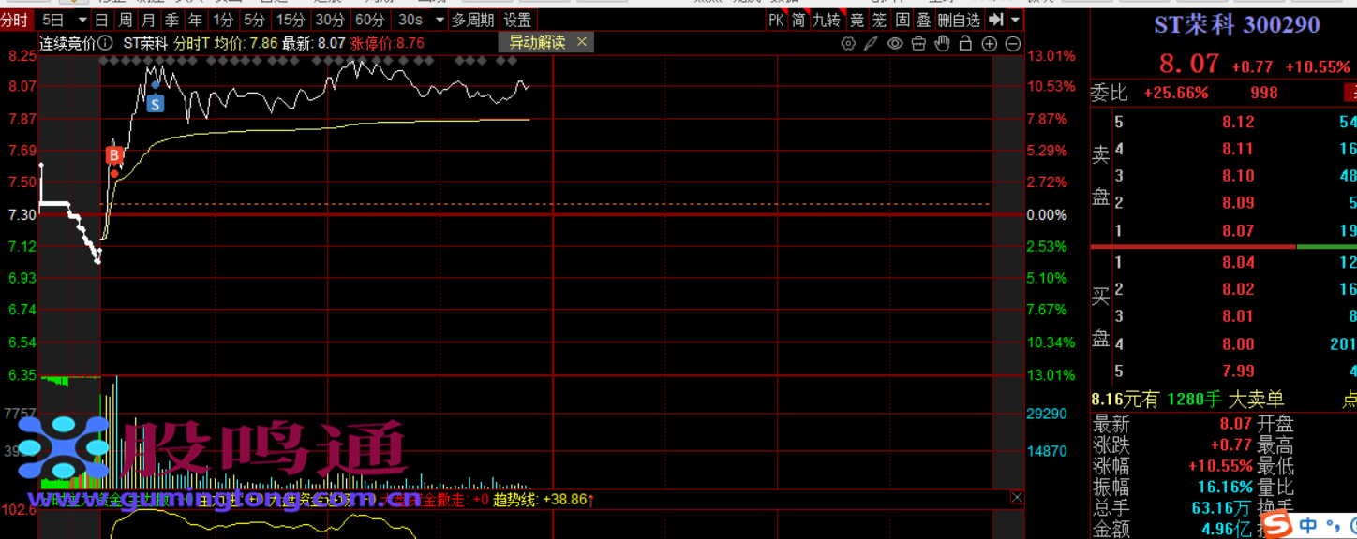Toggle the 笼 toolbar button

(879, 20)
